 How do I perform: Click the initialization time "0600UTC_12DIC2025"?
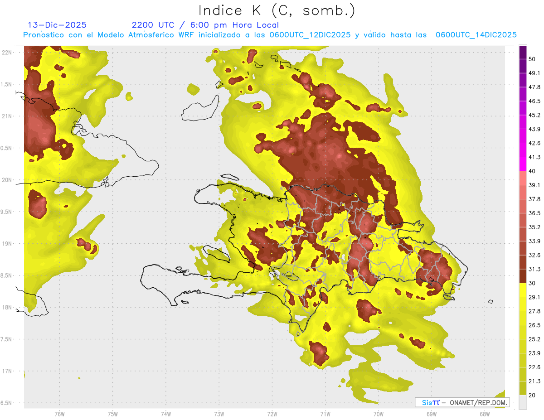[310, 35]
